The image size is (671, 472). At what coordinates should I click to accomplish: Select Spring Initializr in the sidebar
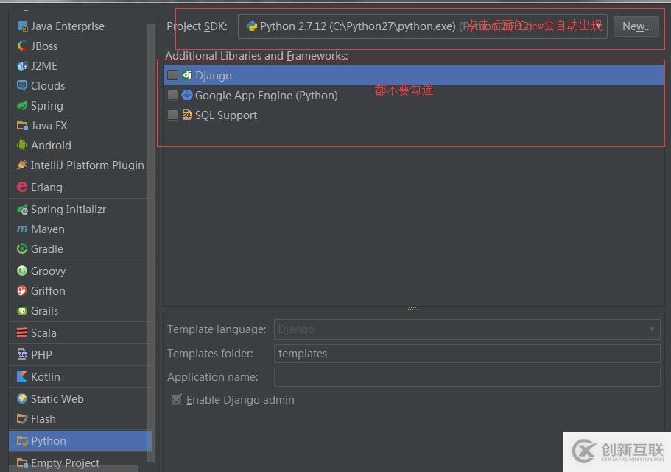click(22, 209)
